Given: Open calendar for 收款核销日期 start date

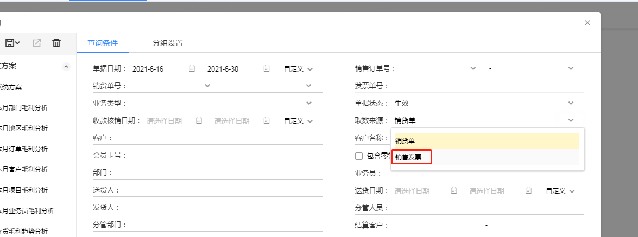Looking at the screenshot, I should pos(199,121).
